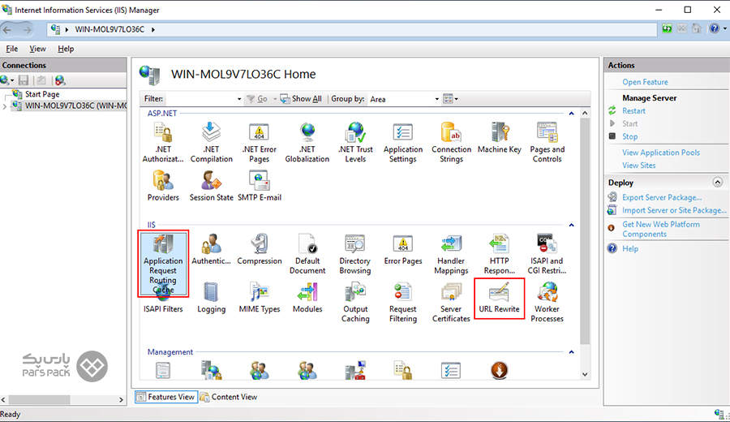Open the .NET Authorization Rules feature

pos(163,143)
